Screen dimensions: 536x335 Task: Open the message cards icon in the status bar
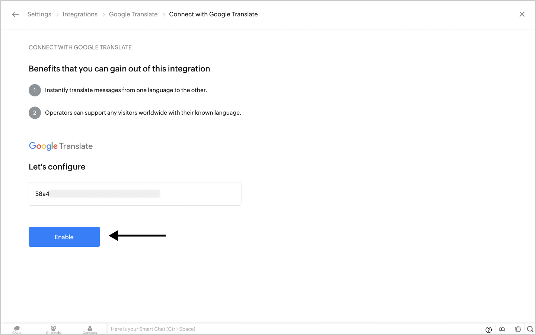click(518, 329)
